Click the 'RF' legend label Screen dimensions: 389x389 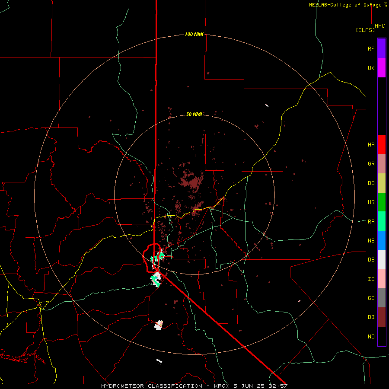[x=371, y=48]
